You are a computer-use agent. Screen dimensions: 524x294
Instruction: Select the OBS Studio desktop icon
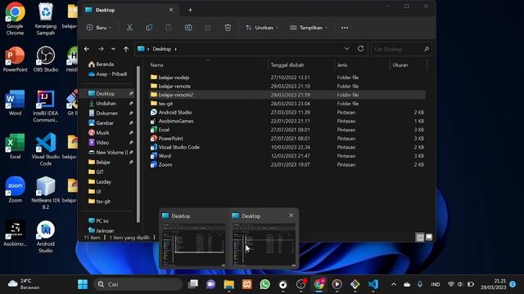pyautogui.click(x=46, y=59)
